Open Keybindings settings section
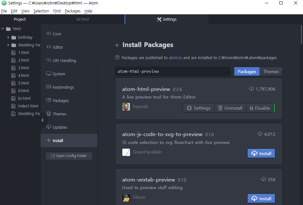Image resolution: width=303 pixels, height=205 pixels. coord(69,87)
